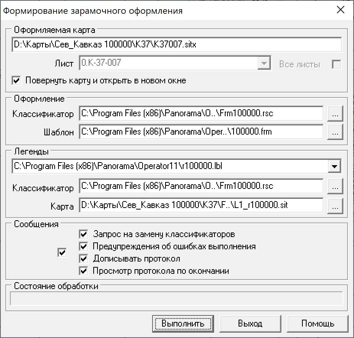354x338 pixels.
Task: Uncheck Дописывать протокол option
Action: pos(83,258)
